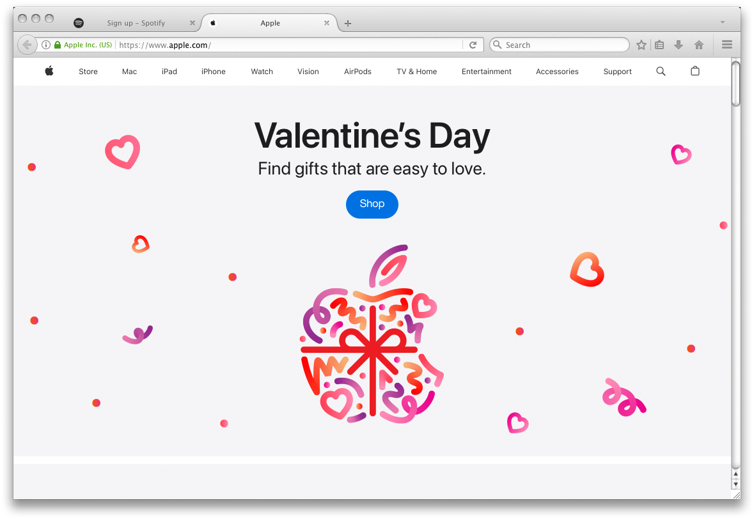Go back to the previous page
754x519 pixels.
point(27,45)
